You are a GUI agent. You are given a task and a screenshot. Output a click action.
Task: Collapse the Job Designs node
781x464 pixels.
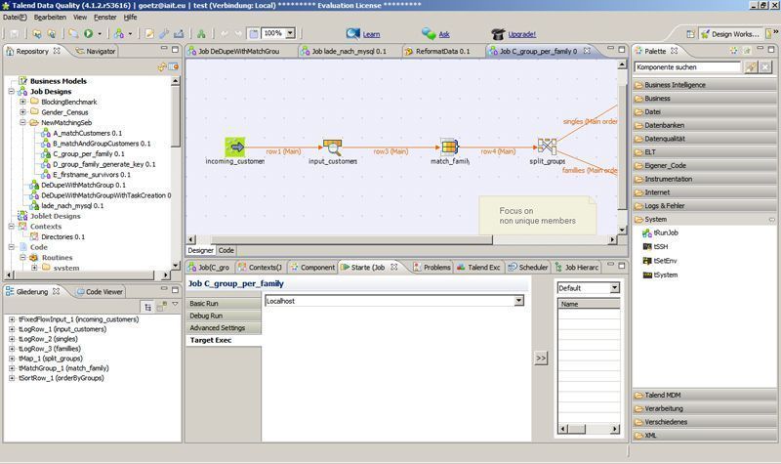click(12, 91)
